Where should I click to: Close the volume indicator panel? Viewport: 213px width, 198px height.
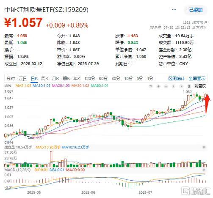[x=204, y=147]
